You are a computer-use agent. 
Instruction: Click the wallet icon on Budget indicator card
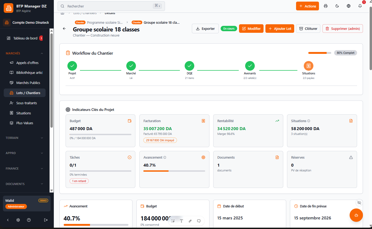pyautogui.click(x=130, y=121)
